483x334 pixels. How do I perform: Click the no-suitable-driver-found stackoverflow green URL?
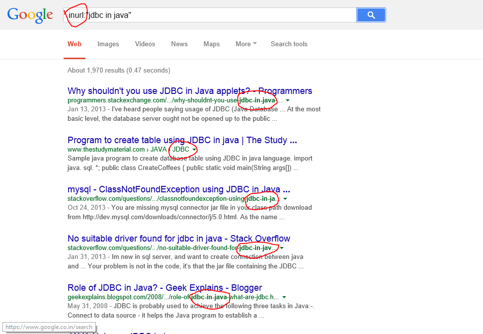172,248
